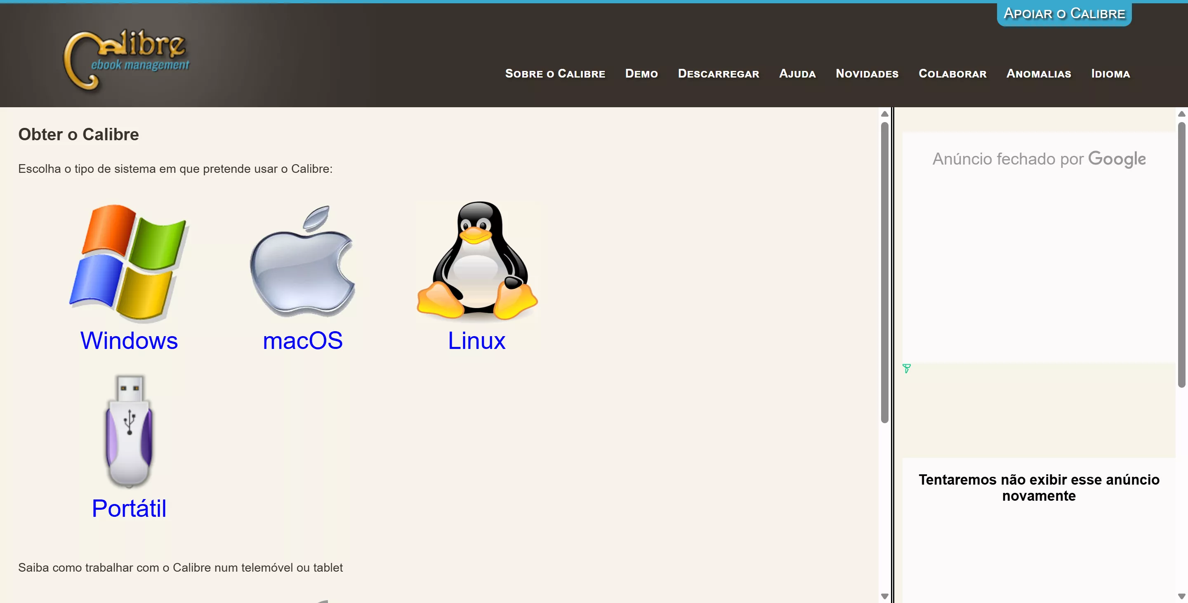Open the Portátil download link text
The width and height of the screenshot is (1188, 603).
pos(129,509)
